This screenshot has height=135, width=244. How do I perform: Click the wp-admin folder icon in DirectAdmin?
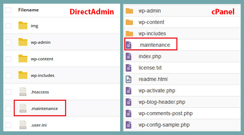pyautogui.click(x=23, y=42)
